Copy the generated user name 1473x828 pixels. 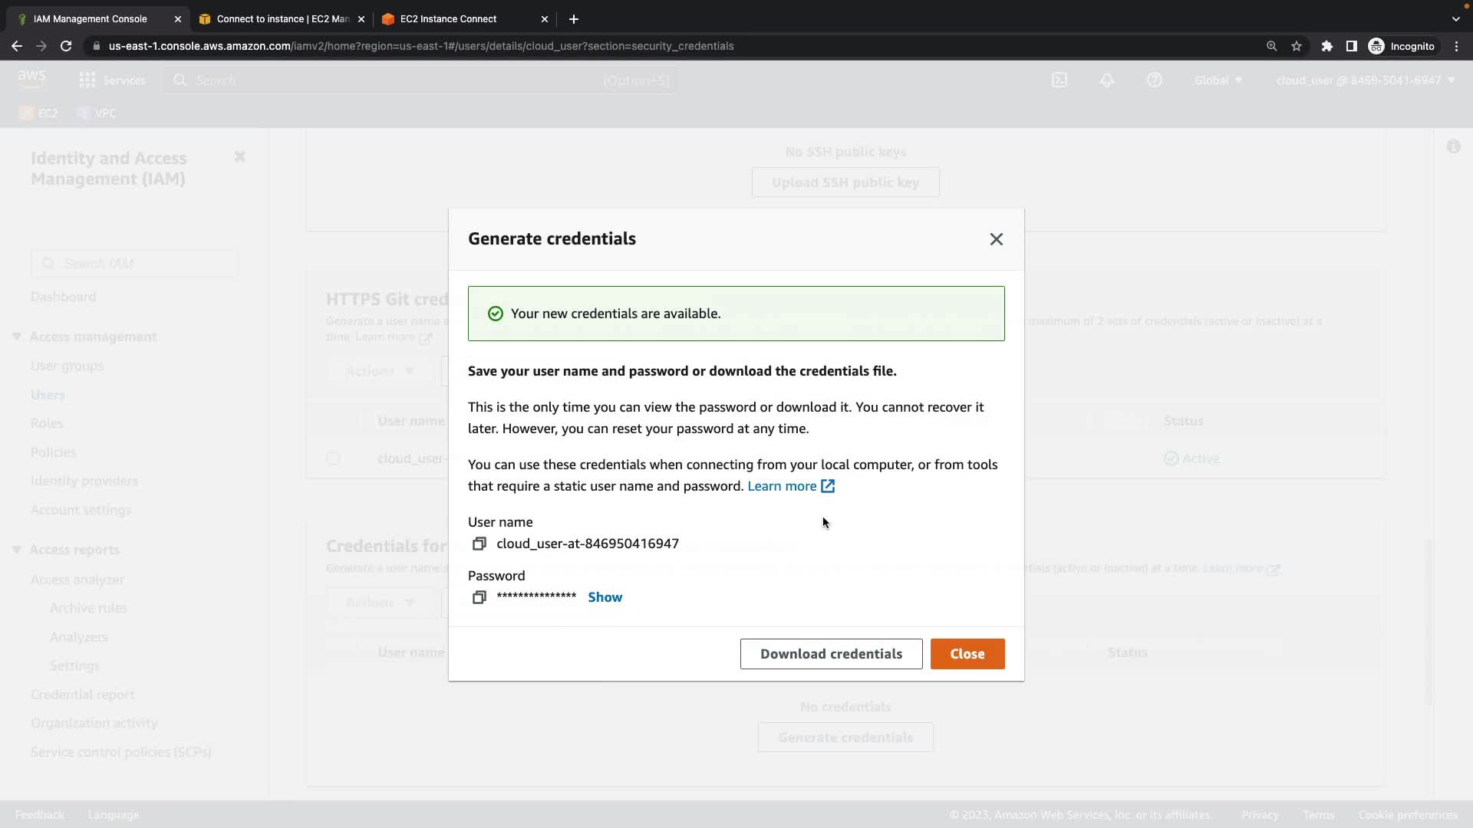pos(479,544)
